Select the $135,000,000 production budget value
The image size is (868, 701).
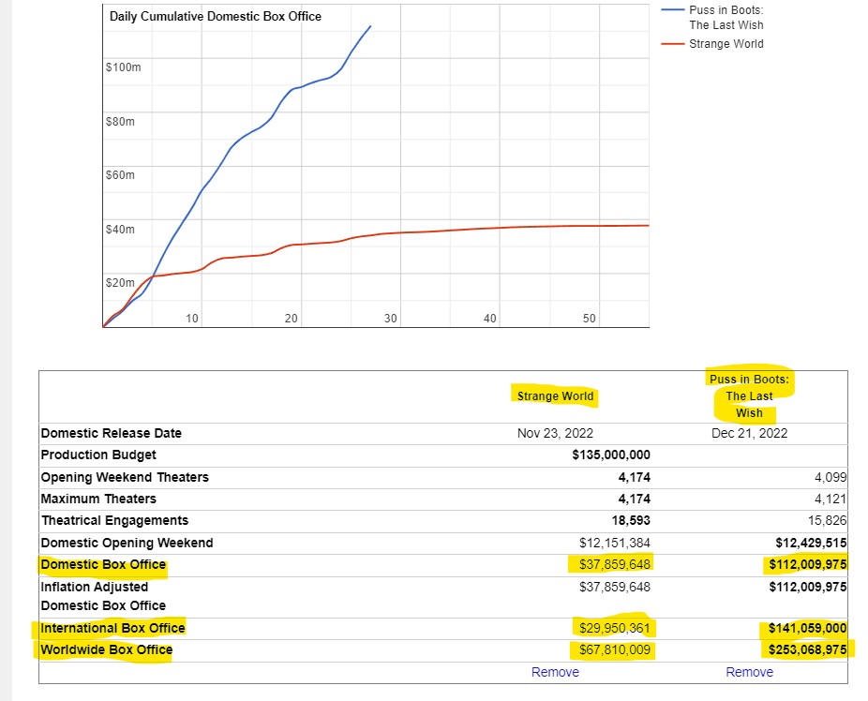610,455
